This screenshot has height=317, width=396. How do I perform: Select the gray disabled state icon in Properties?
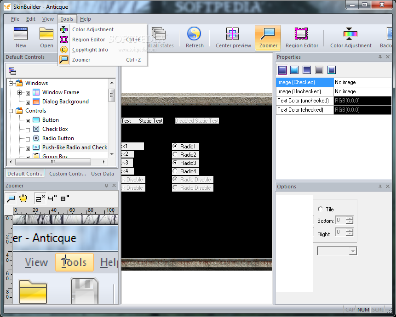319,70
